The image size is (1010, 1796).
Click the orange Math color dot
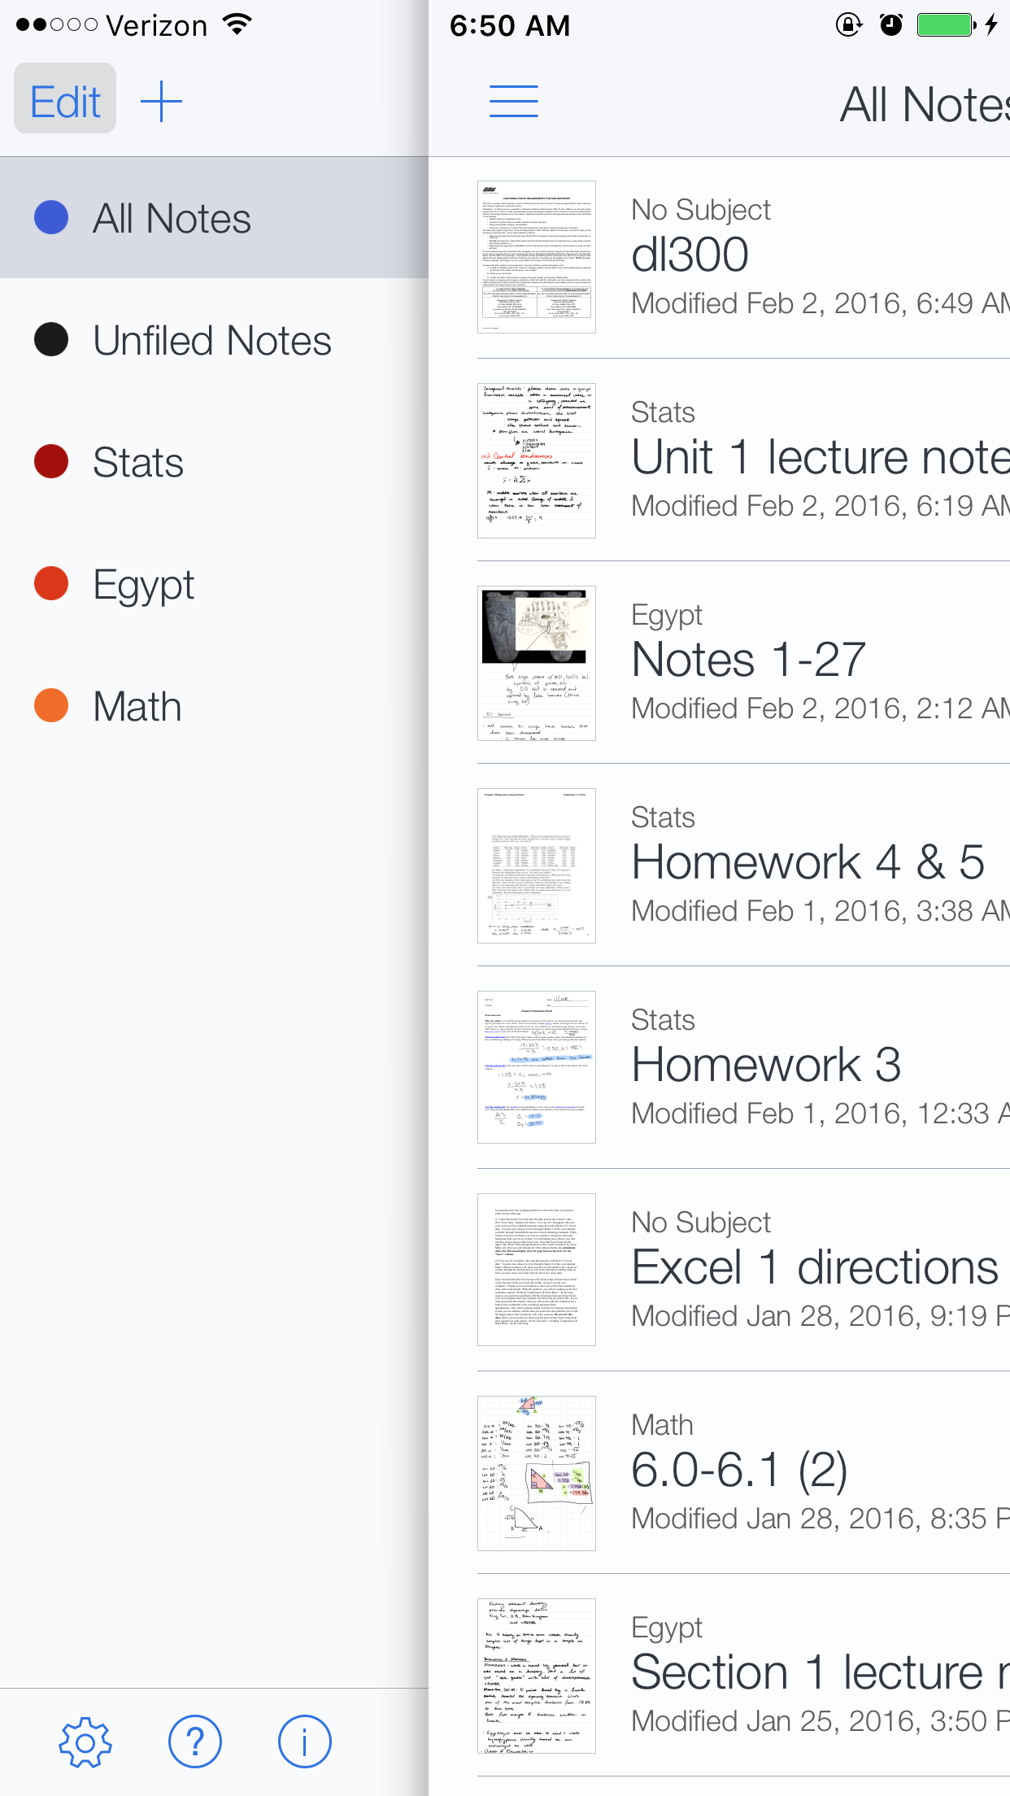51,705
